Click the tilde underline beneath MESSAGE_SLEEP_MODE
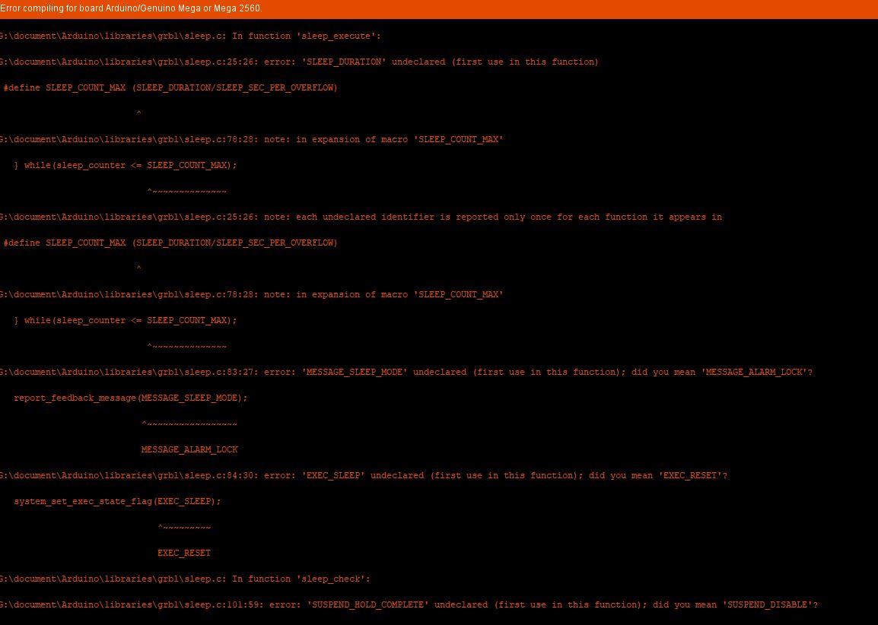878x625 pixels. tap(189, 424)
